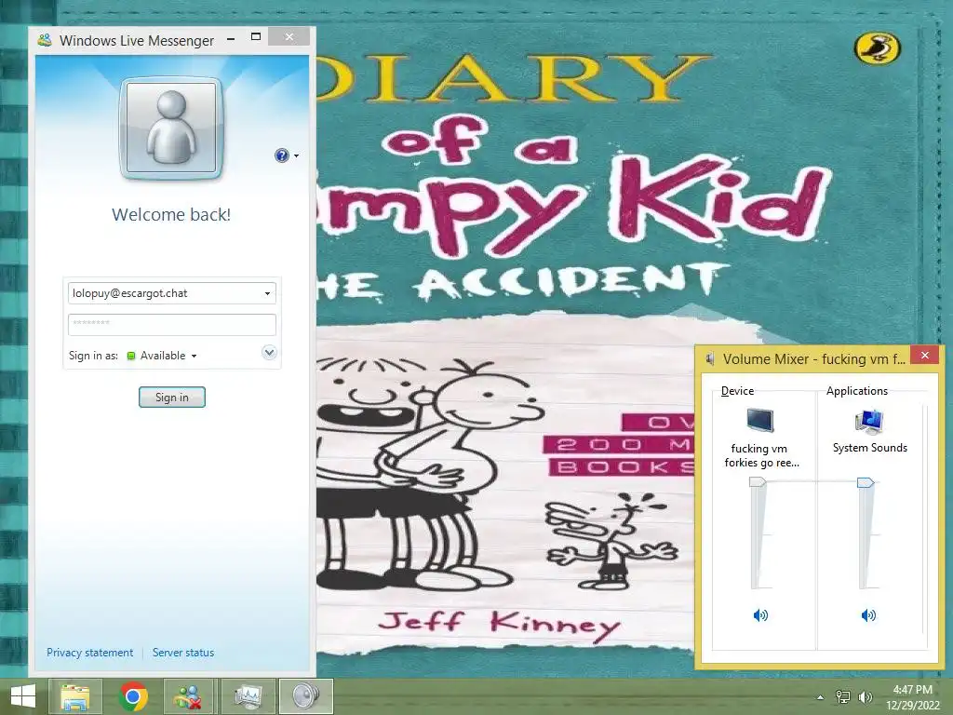Click the Windows Live Messenger title icon
Screen dimensions: 953x715
click(45, 41)
